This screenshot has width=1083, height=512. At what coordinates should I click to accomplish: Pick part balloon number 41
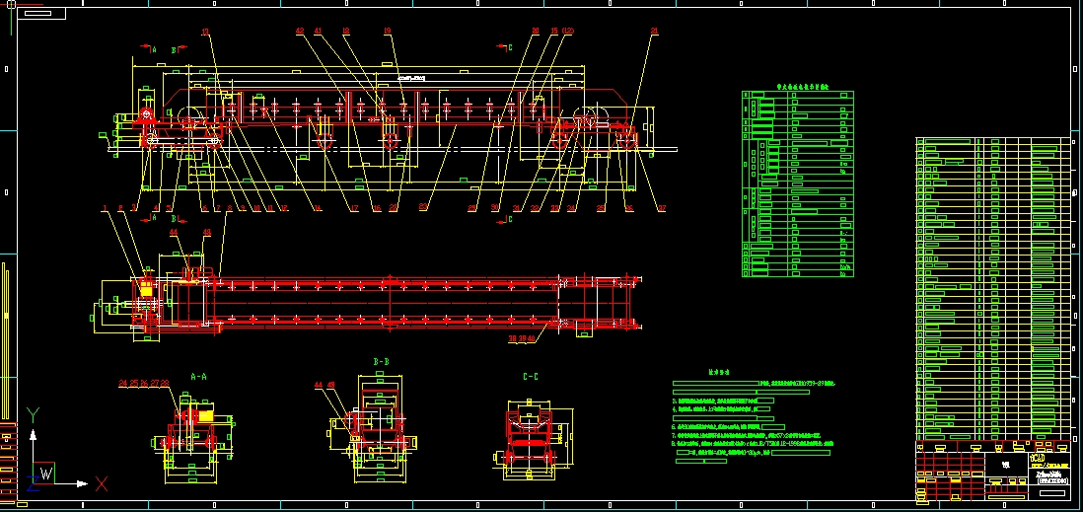318,32
